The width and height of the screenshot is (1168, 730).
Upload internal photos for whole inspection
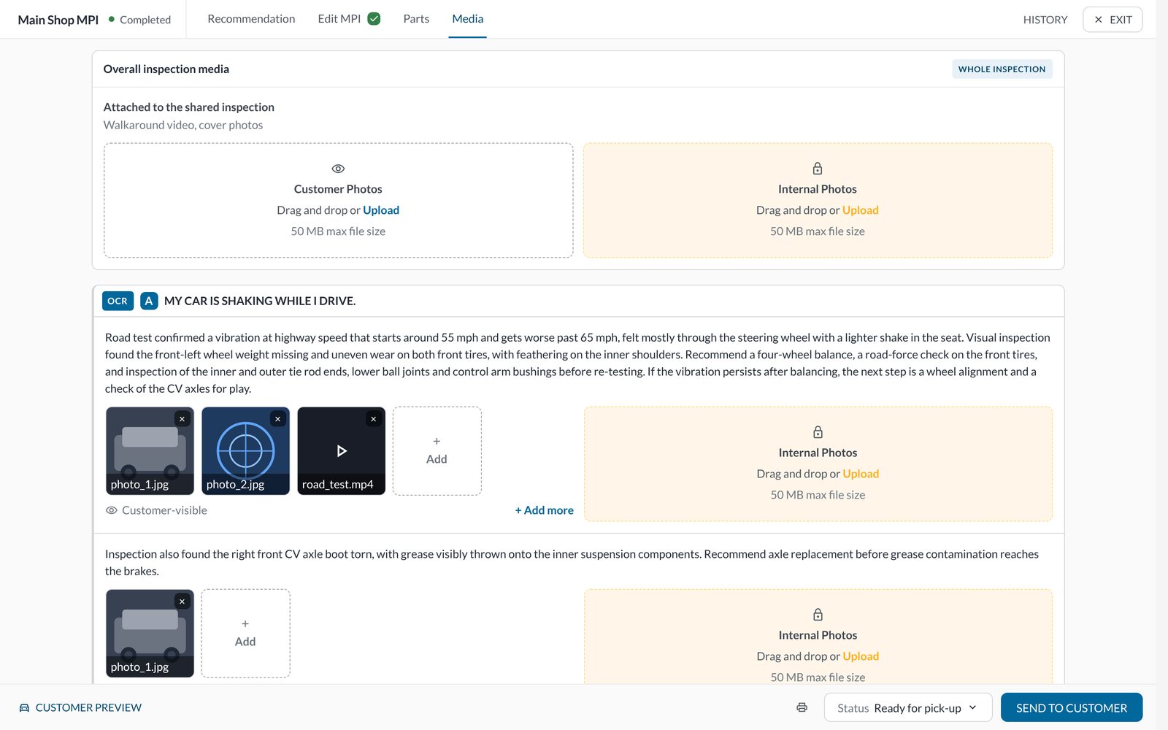tap(860, 210)
